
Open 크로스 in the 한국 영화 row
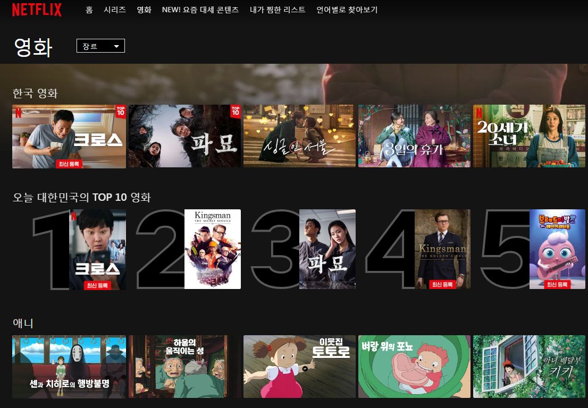[x=69, y=137]
